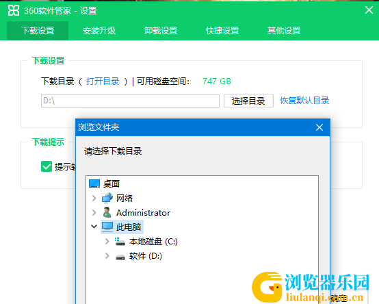The height and width of the screenshot is (304, 379).
Task: Click the 恢复默认目录 link
Action: coord(304,101)
